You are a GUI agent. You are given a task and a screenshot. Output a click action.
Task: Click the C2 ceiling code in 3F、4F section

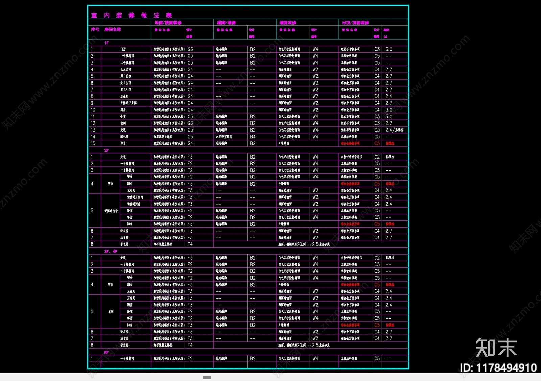pyautogui.click(x=377, y=258)
